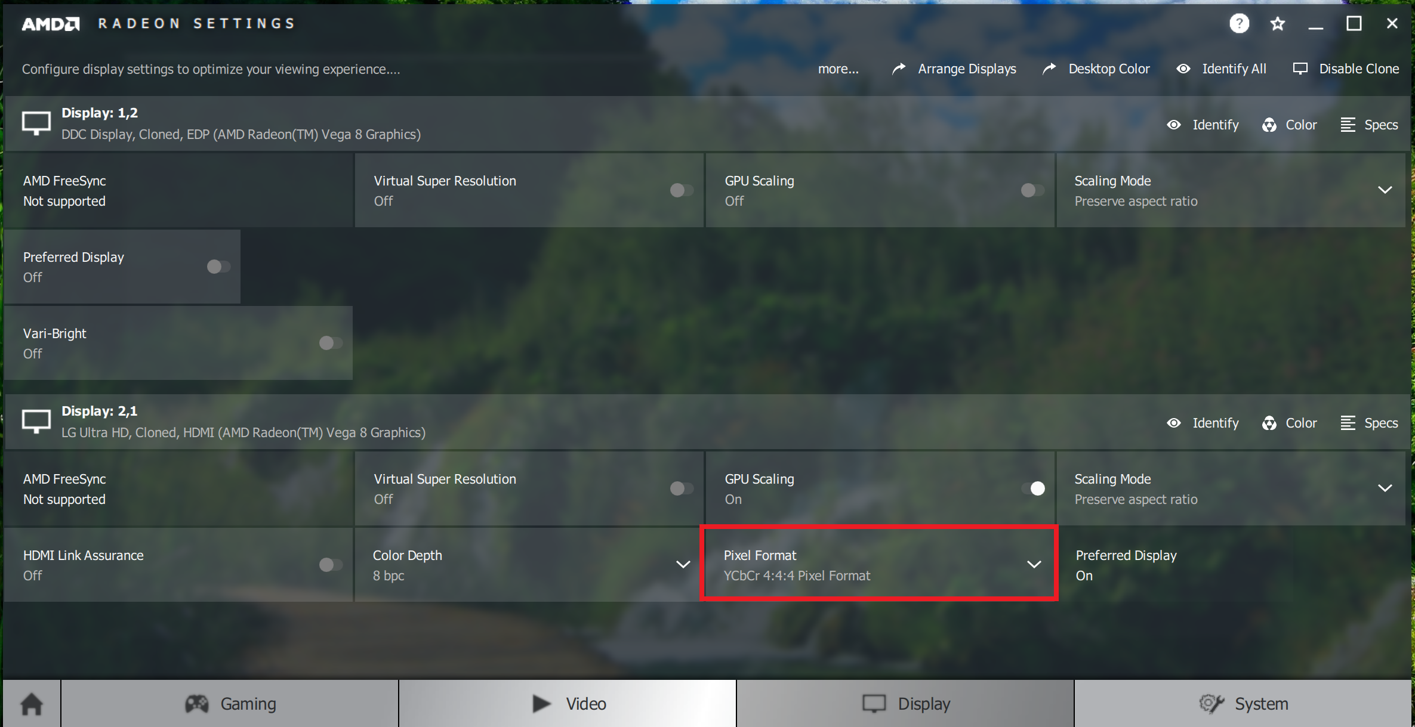The height and width of the screenshot is (727, 1415).
Task: Click the favorites star icon
Action: click(x=1278, y=24)
